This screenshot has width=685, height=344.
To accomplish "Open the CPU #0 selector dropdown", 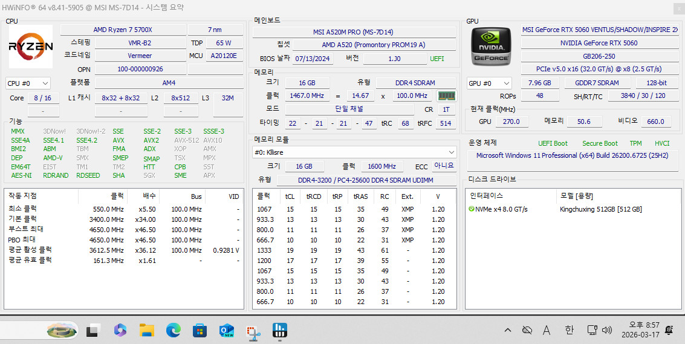I will [28, 83].
